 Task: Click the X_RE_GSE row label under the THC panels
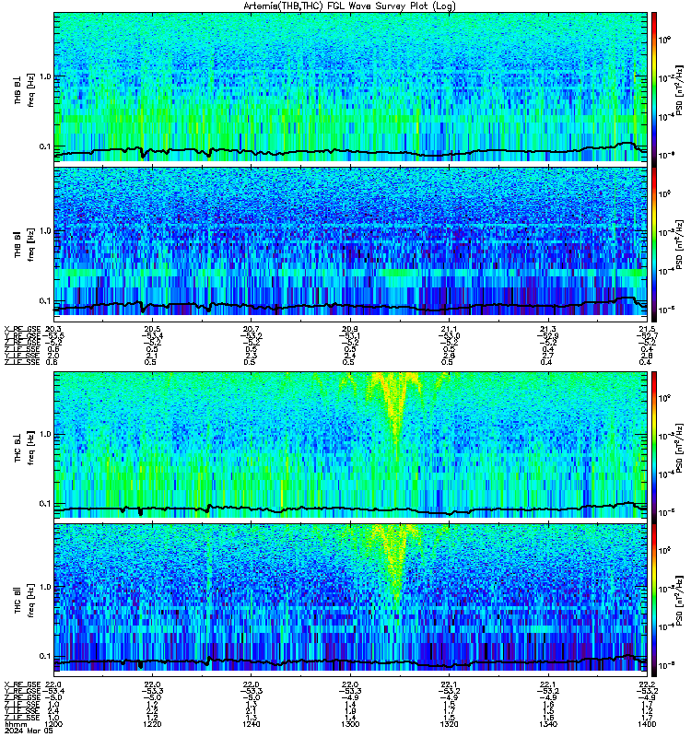(22, 684)
